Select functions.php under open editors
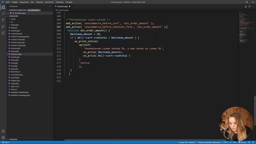The height and width of the screenshot is (144, 256). point(20,13)
